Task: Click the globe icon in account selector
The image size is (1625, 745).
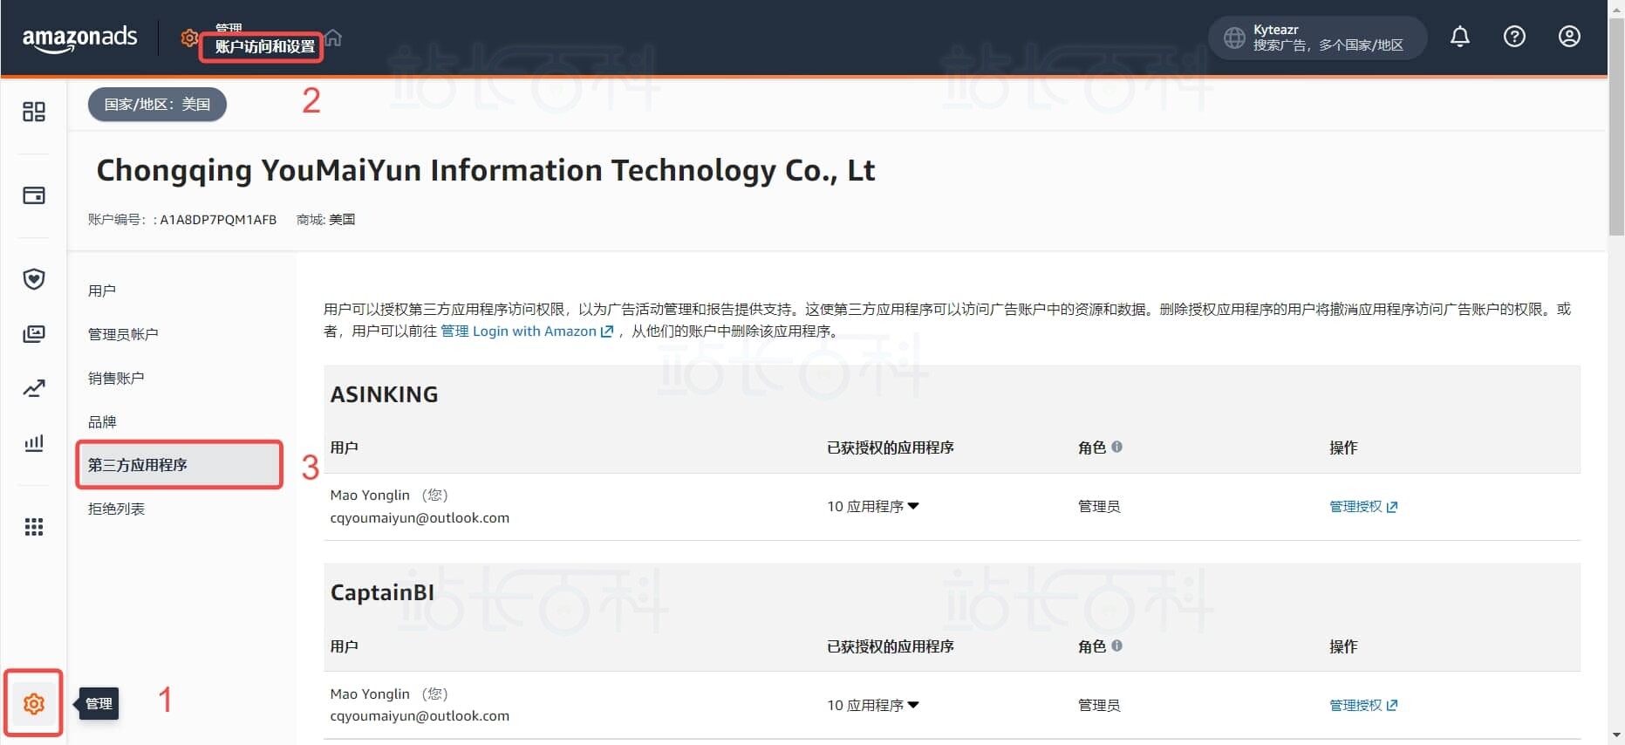Action: click(1234, 38)
